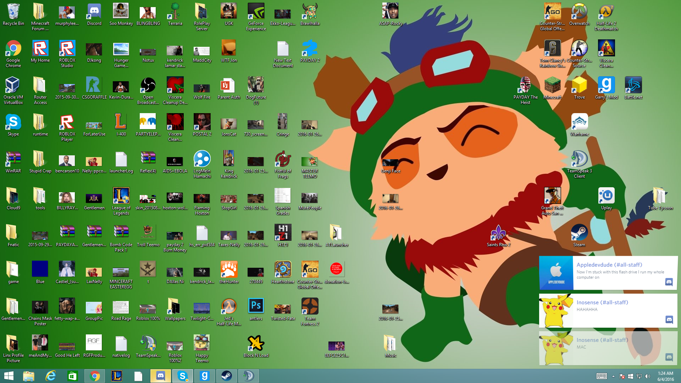
Task: Select the Steam desktop shortcut
Action: tap(579, 236)
